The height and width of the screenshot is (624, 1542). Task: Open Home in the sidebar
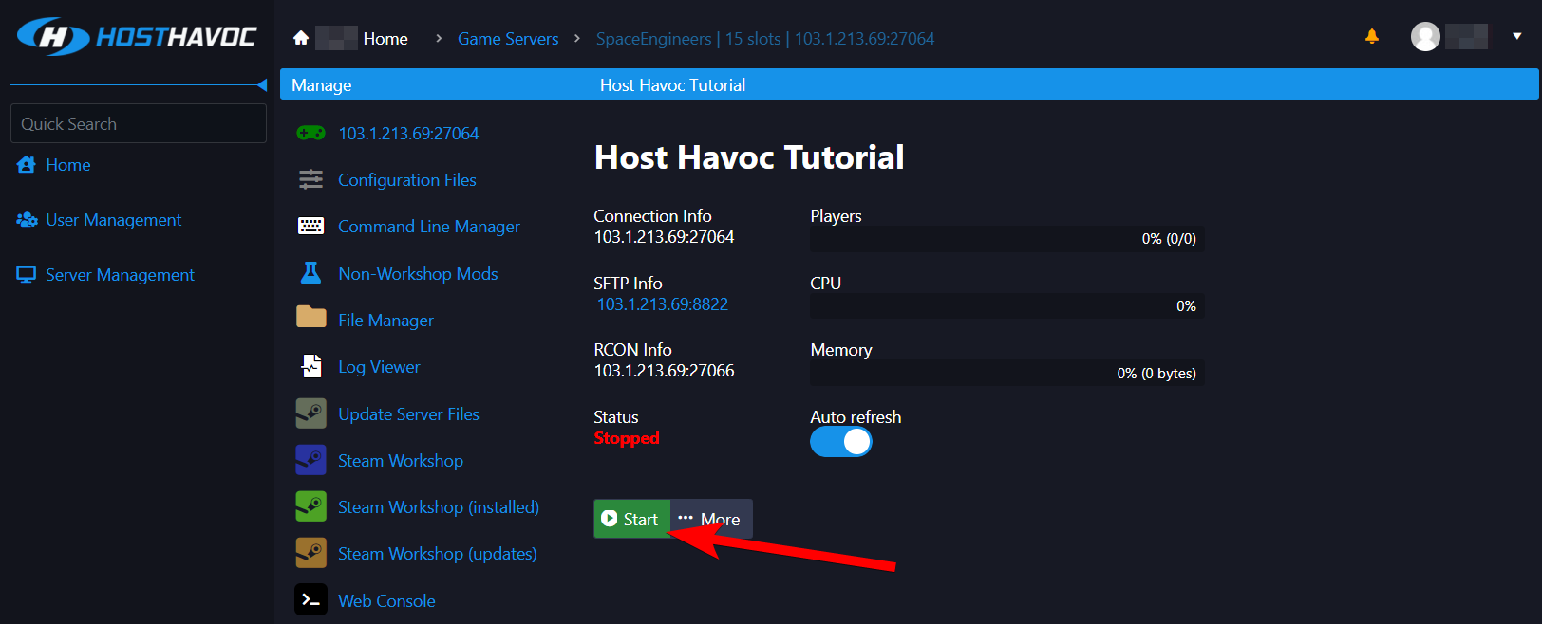(68, 165)
